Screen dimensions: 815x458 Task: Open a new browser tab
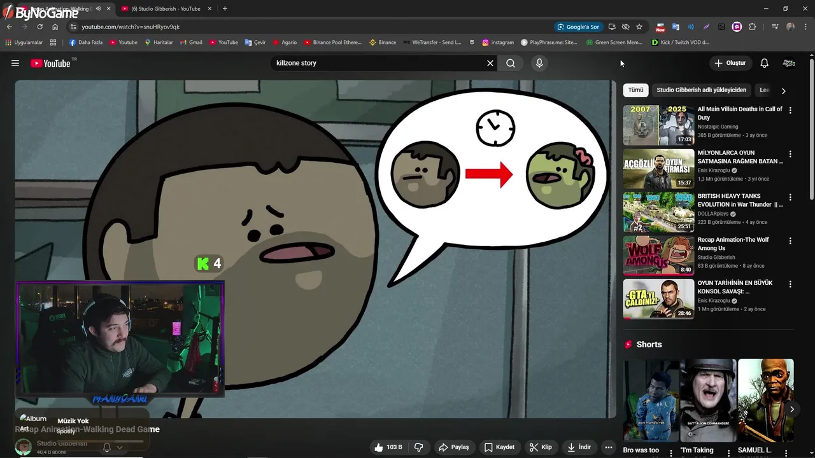click(x=225, y=9)
